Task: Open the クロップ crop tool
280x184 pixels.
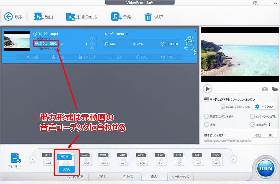Action: click(115, 57)
